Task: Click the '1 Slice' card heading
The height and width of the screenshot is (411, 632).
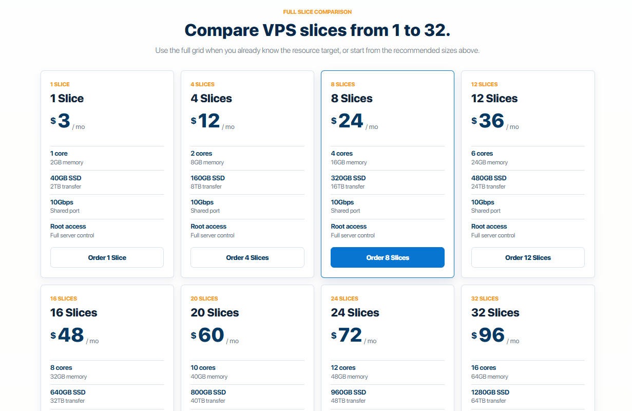Action: (x=67, y=98)
